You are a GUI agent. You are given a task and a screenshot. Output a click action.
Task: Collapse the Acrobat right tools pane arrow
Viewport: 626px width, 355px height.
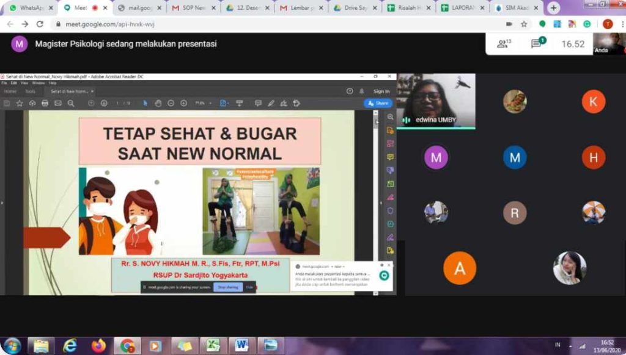tap(381, 203)
